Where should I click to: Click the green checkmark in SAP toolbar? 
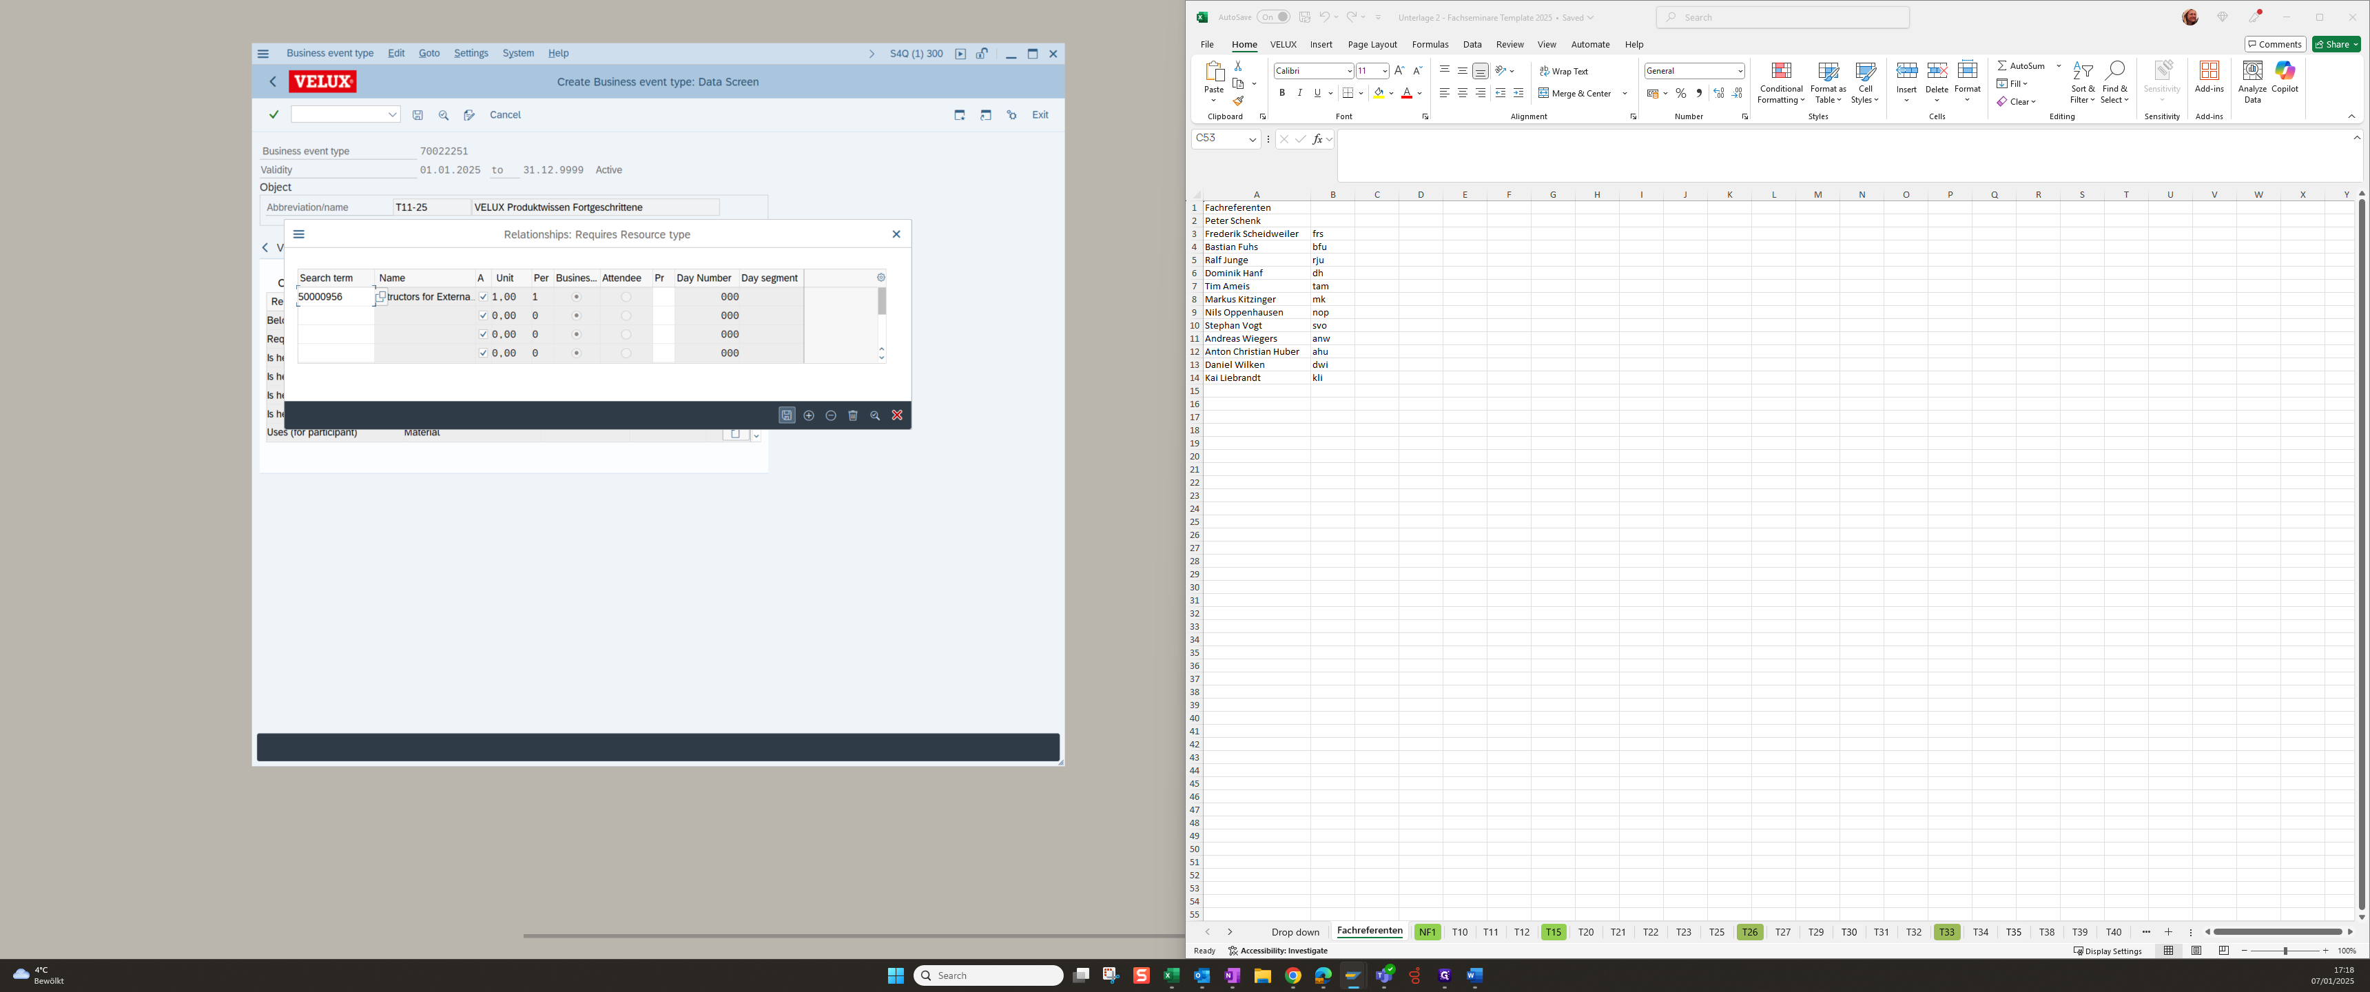click(x=274, y=114)
